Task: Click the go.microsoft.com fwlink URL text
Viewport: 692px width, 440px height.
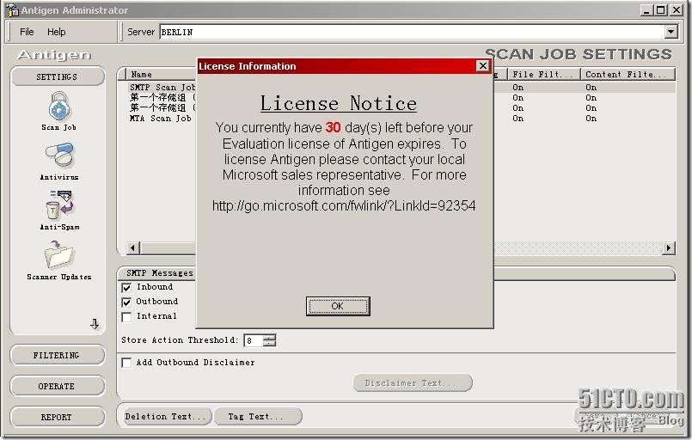Action: tap(344, 206)
